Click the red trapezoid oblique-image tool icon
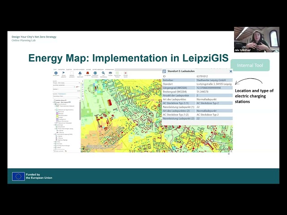 click(x=88, y=73)
